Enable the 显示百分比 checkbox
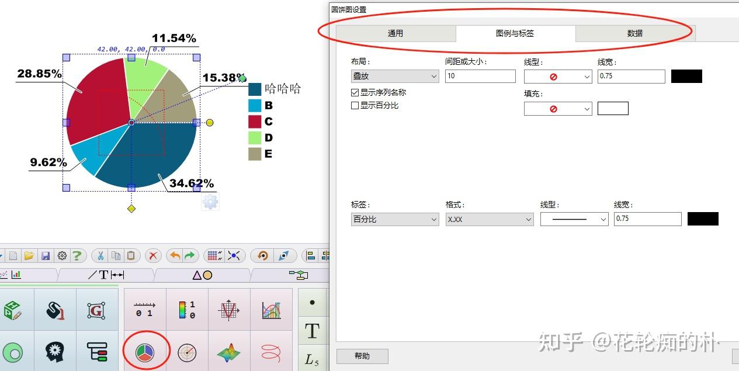 point(355,105)
